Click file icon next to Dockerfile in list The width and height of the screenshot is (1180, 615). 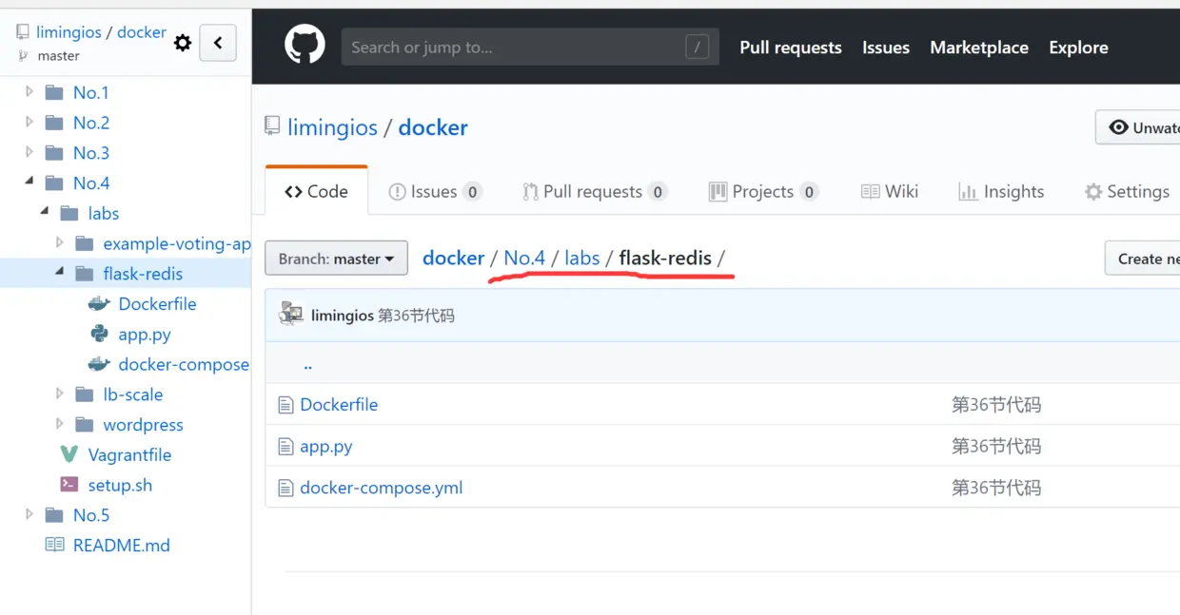coord(285,405)
